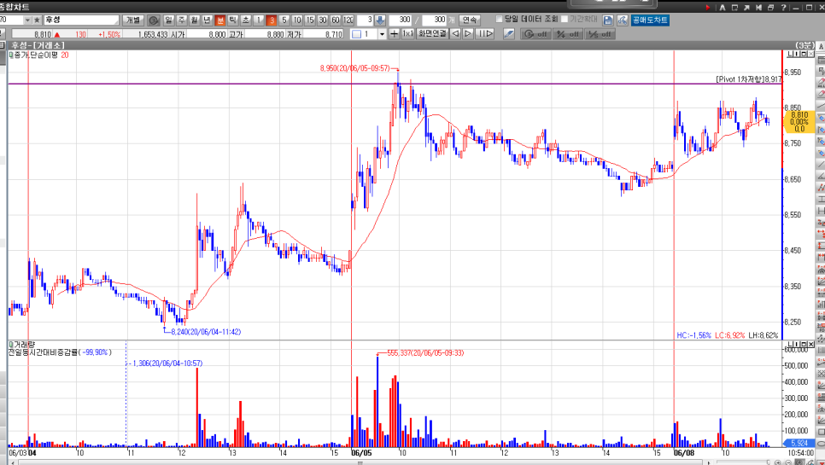The image size is (825, 465).
Task: Choose the 5-minute interval button
Action: coord(284,20)
